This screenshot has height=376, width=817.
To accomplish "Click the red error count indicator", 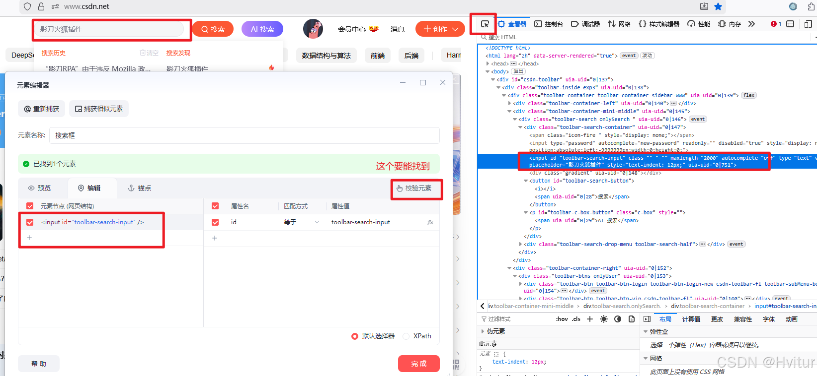I will click(x=776, y=24).
